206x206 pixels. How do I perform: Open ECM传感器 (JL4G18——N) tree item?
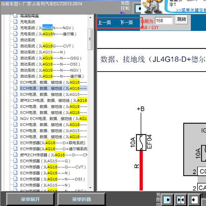click(x=45, y=173)
